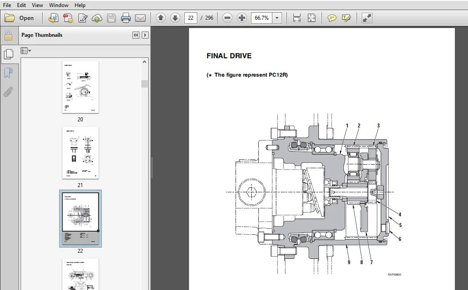
Task: Open the Attachments paperclip panel
Action: pos(8,92)
